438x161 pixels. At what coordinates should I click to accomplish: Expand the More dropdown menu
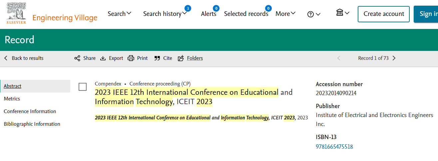pyautogui.click(x=285, y=14)
